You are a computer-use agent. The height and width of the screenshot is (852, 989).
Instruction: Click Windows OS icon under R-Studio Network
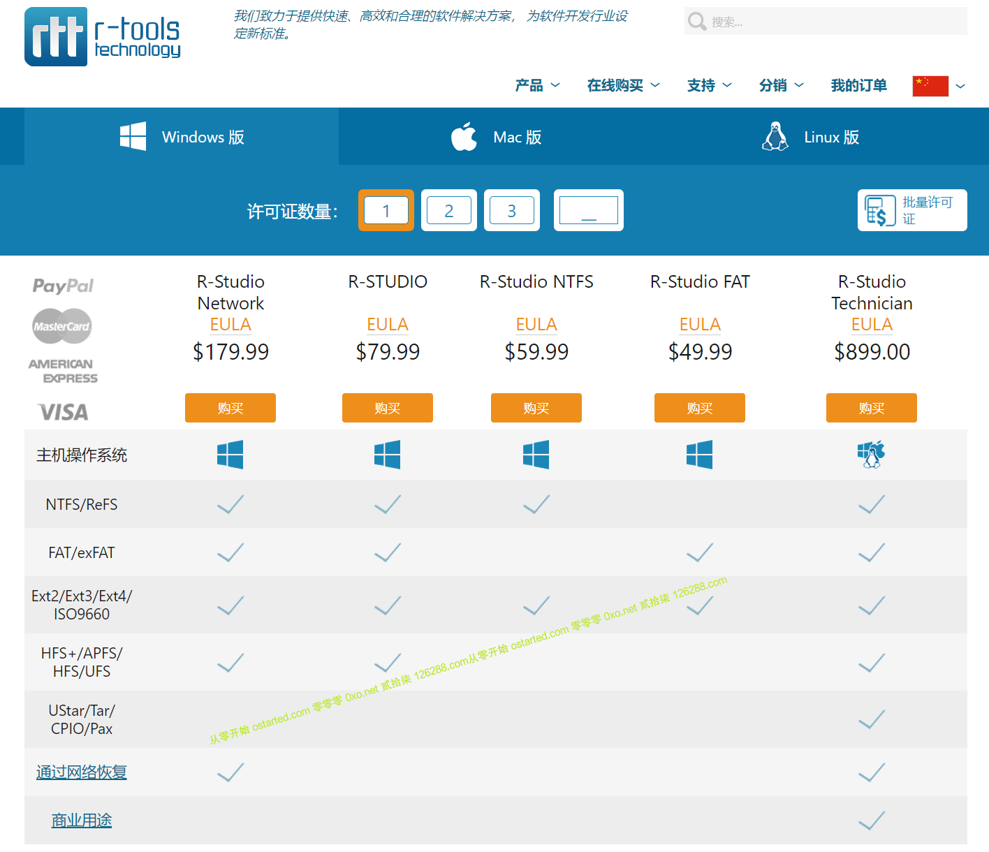pyautogui.click(x=230, y=455)
